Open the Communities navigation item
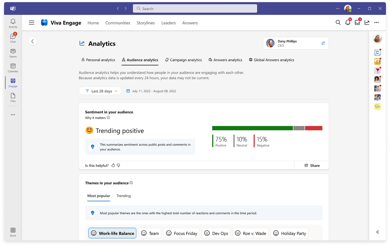This screenshot has height=246, width=390. click(118, 23)
